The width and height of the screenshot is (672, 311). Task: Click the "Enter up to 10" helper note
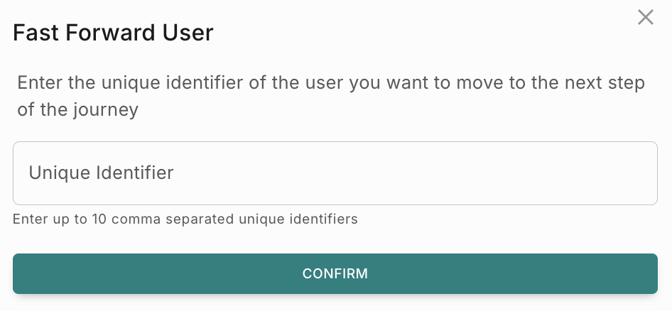185,219
